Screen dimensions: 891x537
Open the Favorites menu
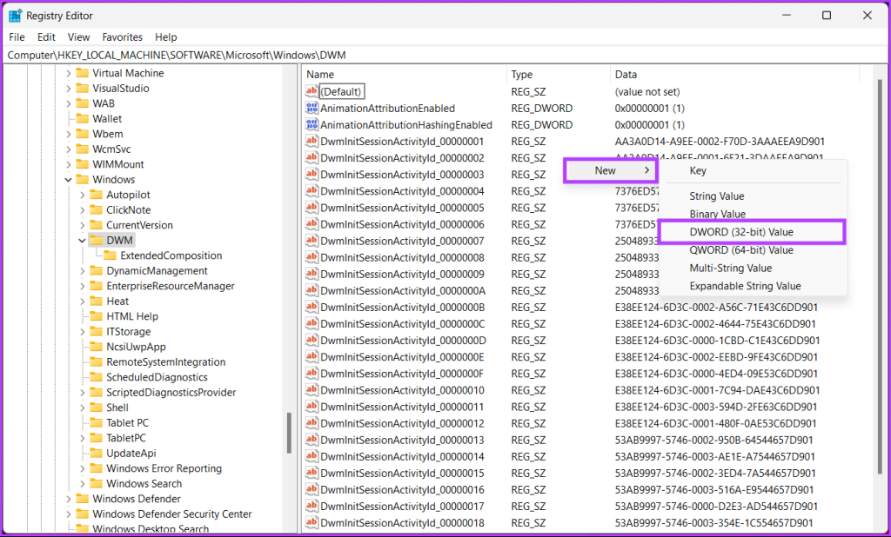click(122, 37)
